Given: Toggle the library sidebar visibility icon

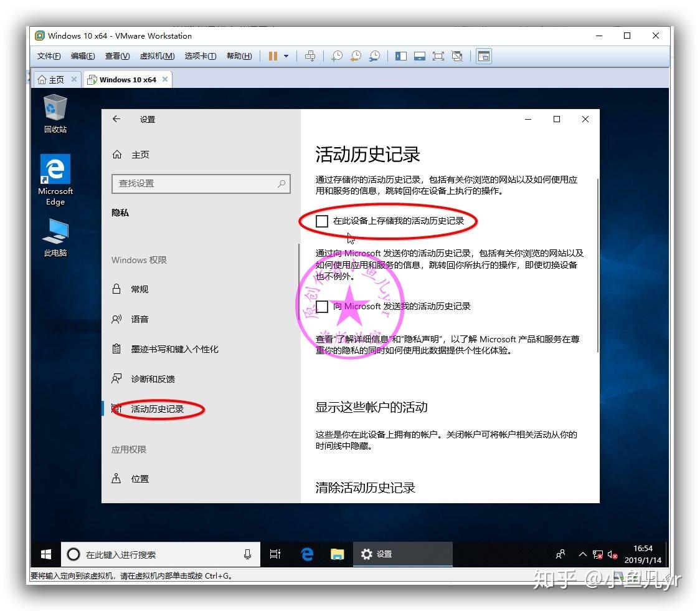Looking at the screenshot, I should 400,56.
